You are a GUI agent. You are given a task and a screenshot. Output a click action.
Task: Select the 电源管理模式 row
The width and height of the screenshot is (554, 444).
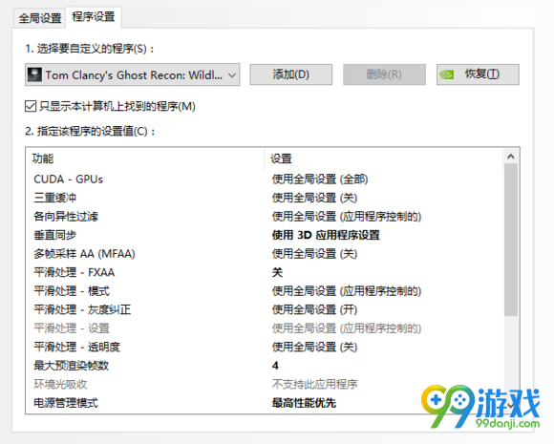click(x=265, y=403)
